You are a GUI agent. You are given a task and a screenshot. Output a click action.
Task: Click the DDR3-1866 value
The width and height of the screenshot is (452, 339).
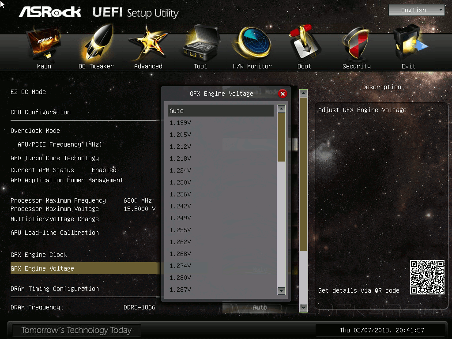[x=139, y=307]
